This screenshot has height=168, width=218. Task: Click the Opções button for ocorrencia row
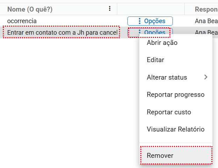[150, 21]
